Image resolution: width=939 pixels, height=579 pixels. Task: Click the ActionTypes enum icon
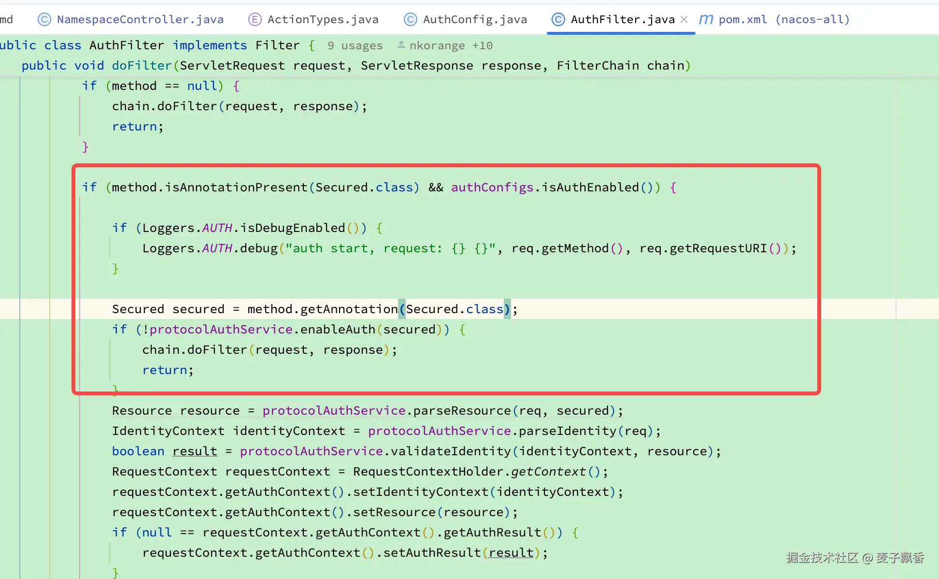[x=255, y=19]
